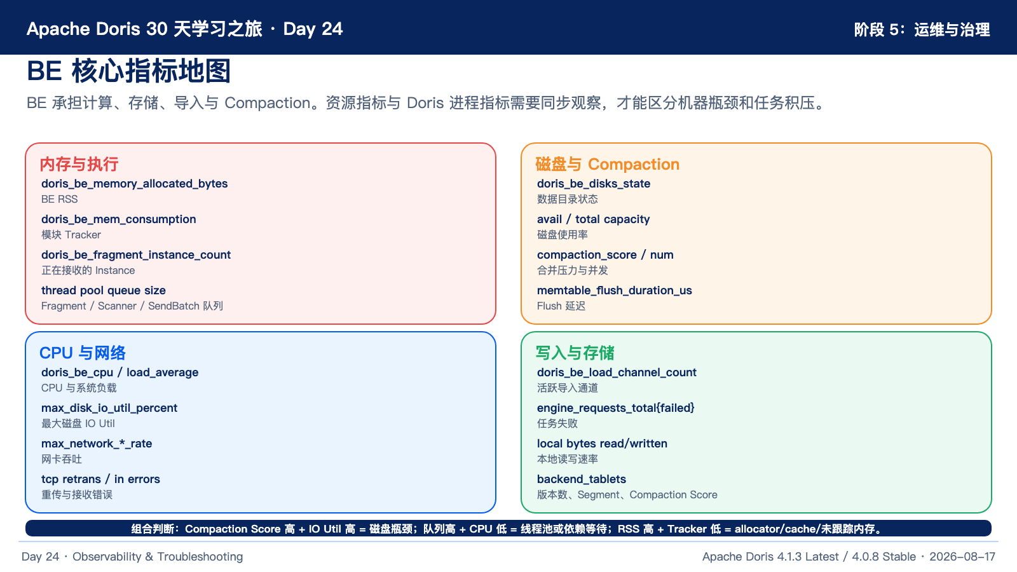Select the "local bytes read/written" line
This screenshot has width=1017, height=572.
point(602,444)
